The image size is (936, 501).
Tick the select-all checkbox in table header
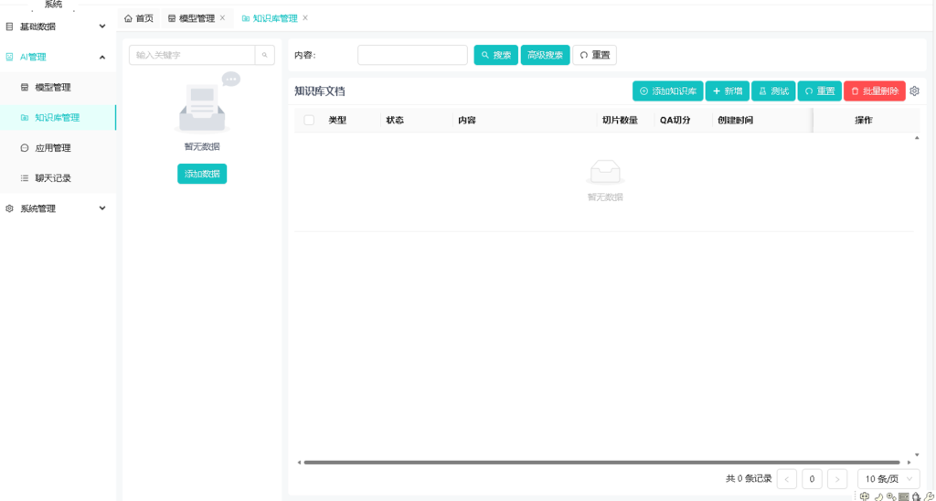[309, 120]
